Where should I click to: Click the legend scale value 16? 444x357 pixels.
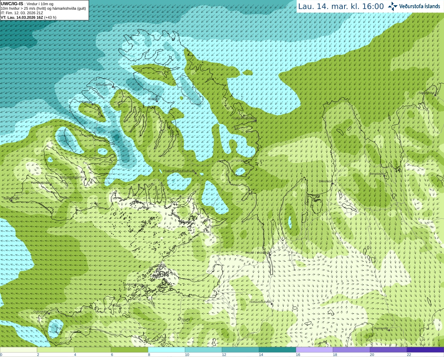point(298,355)
